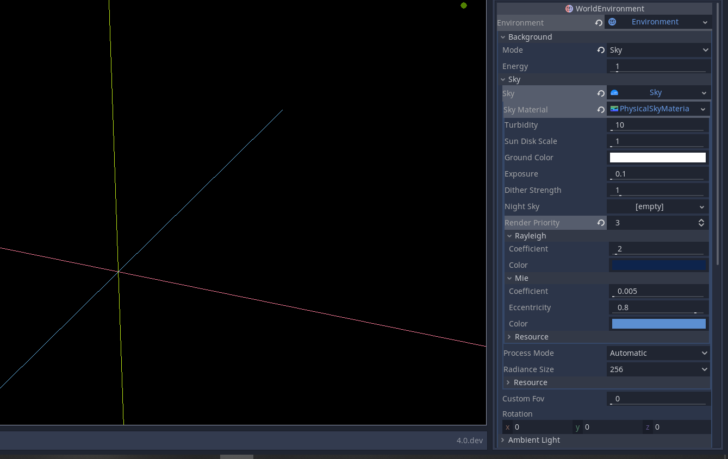Revert the Sky Material property
Image resolution: width=728 pixels, height=459 pixels.
[601, 110]
